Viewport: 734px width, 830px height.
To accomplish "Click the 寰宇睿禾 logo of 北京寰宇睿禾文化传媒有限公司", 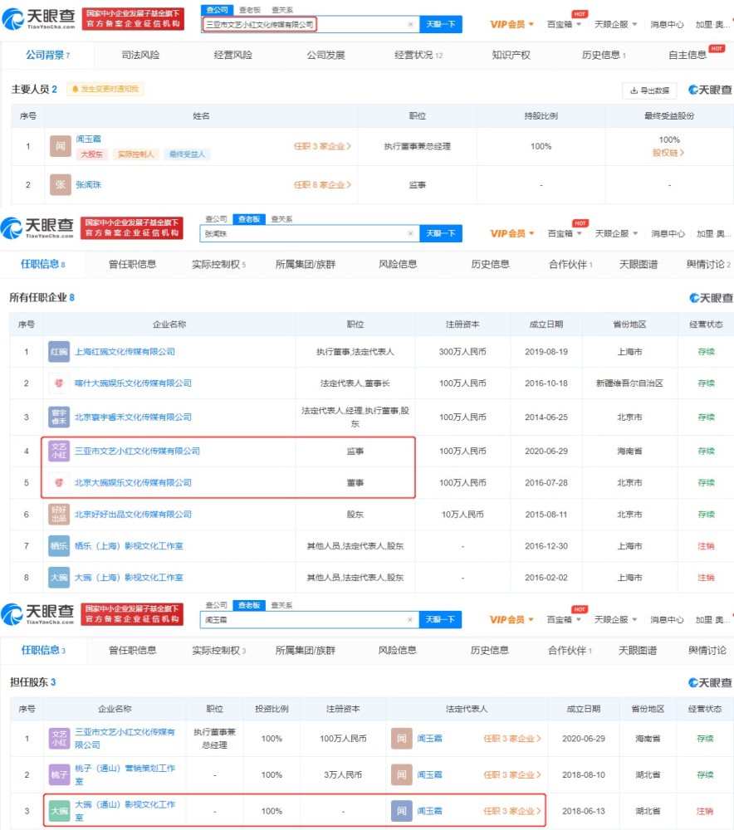I will tap(59, 417).
